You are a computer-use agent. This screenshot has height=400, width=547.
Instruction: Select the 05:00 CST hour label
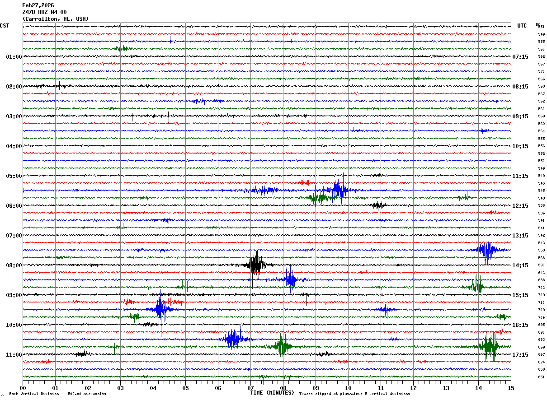pos(14,176)
